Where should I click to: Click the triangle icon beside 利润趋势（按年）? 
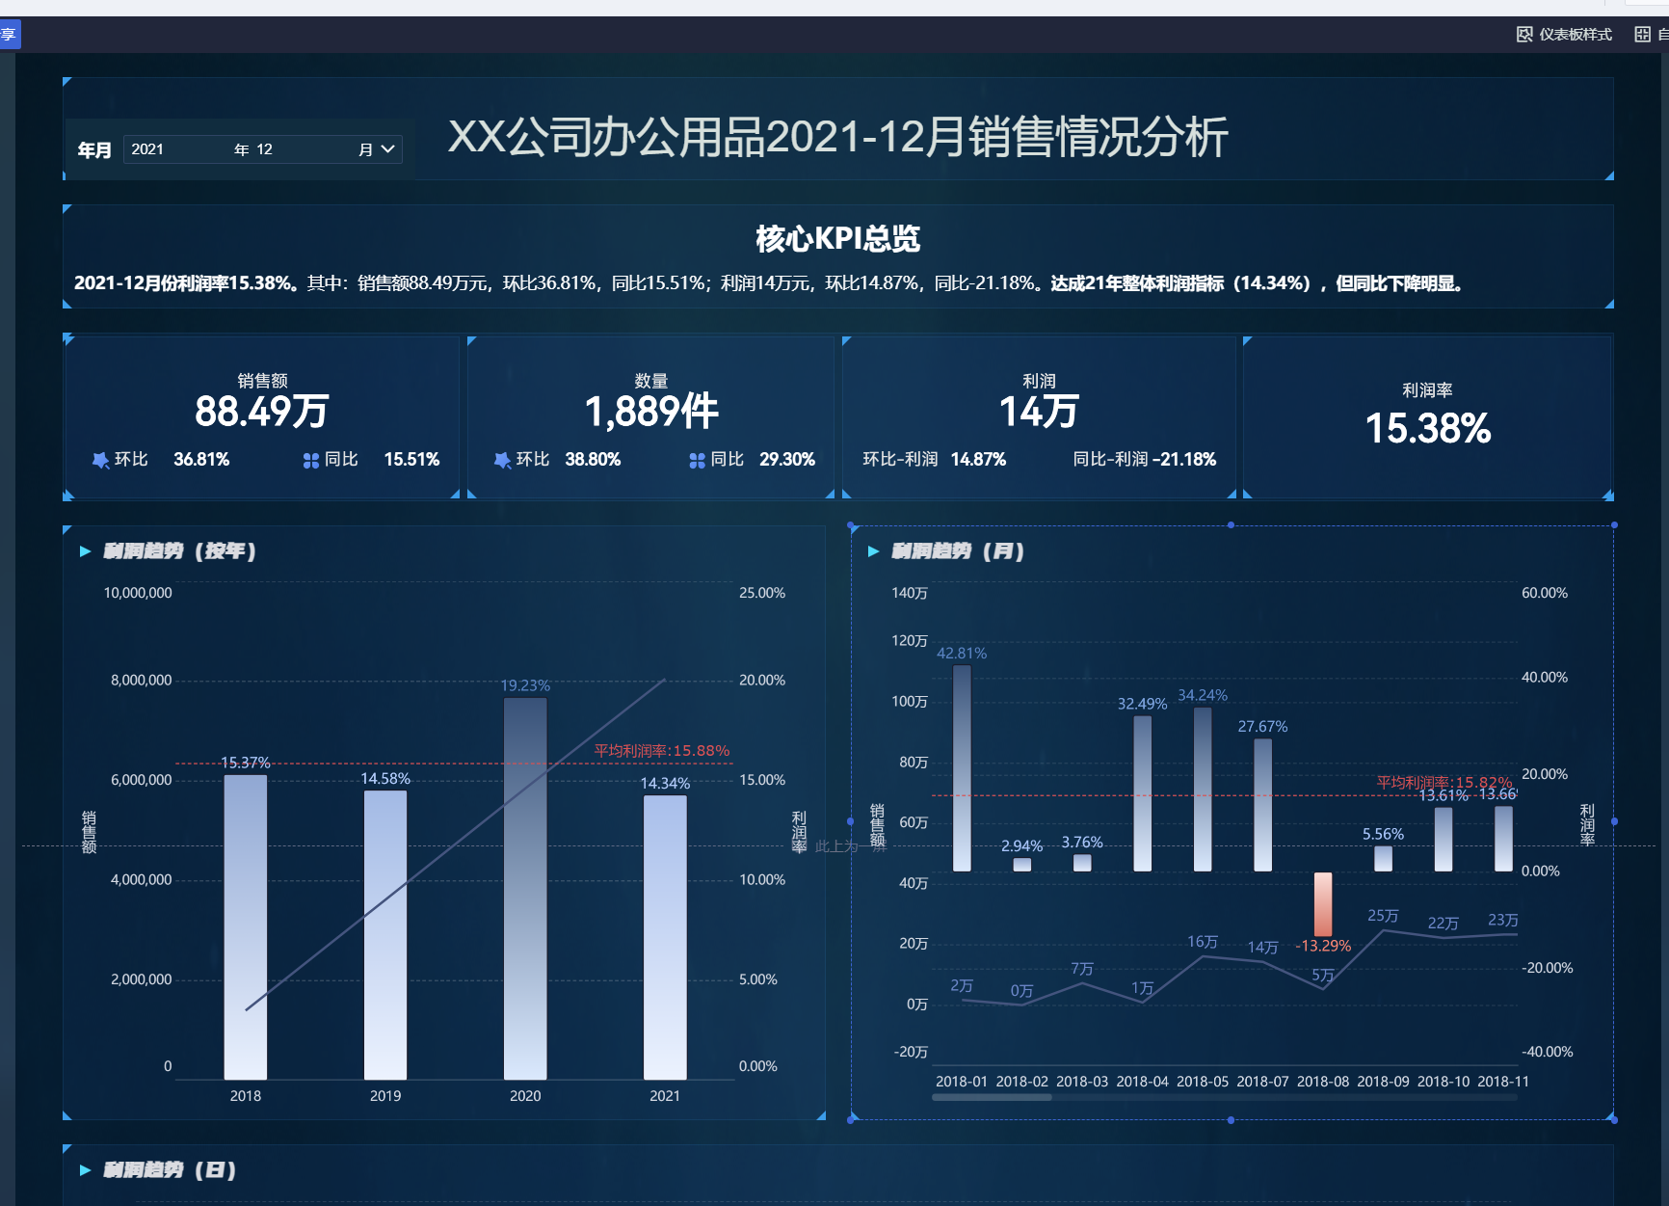pyautogui.click(x=85, y=551)
